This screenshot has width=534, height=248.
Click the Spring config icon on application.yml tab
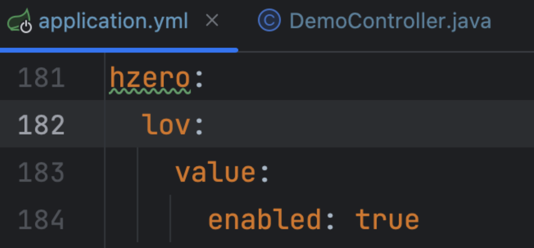tap(20, 21)
